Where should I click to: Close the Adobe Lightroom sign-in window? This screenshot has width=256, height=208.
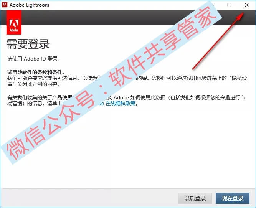tap(247, 5)
